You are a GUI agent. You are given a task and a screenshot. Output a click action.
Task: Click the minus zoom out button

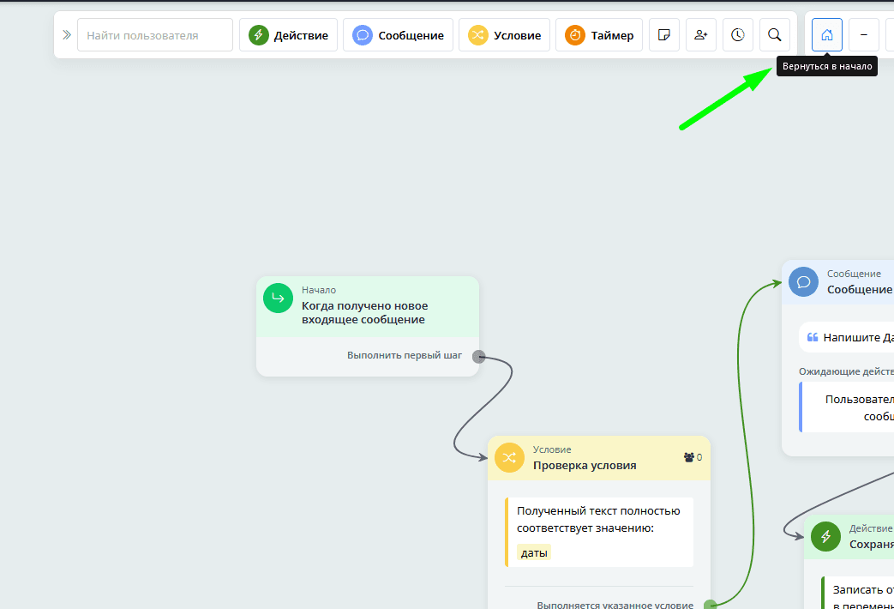[x=863, y=35]
